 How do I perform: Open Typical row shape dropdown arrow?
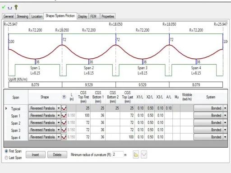point(59,108)
